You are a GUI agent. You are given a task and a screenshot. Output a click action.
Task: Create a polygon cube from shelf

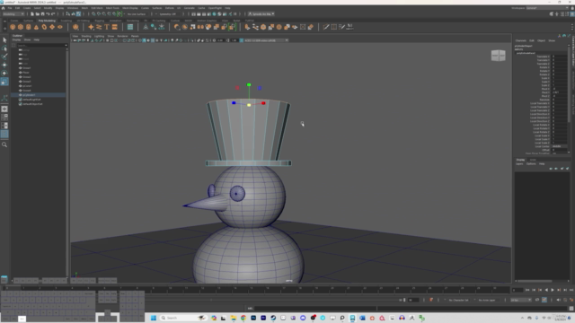(21, 27)
